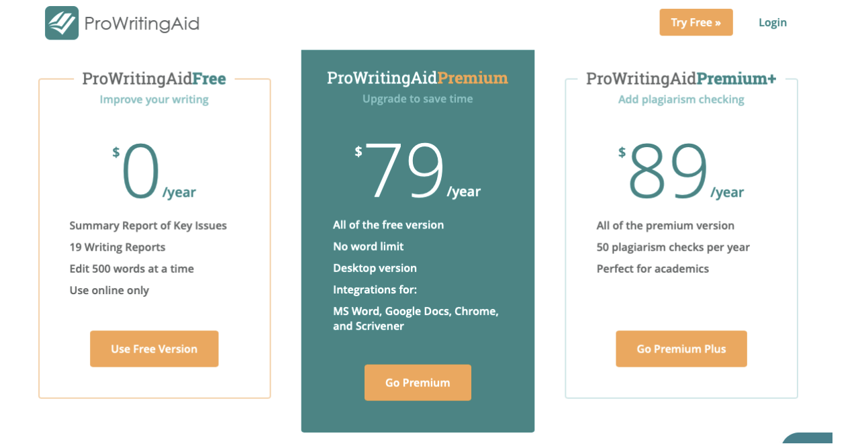Select the Go Premium button
The height and width of the screenshot is (446, 858).
click(418, 383)
